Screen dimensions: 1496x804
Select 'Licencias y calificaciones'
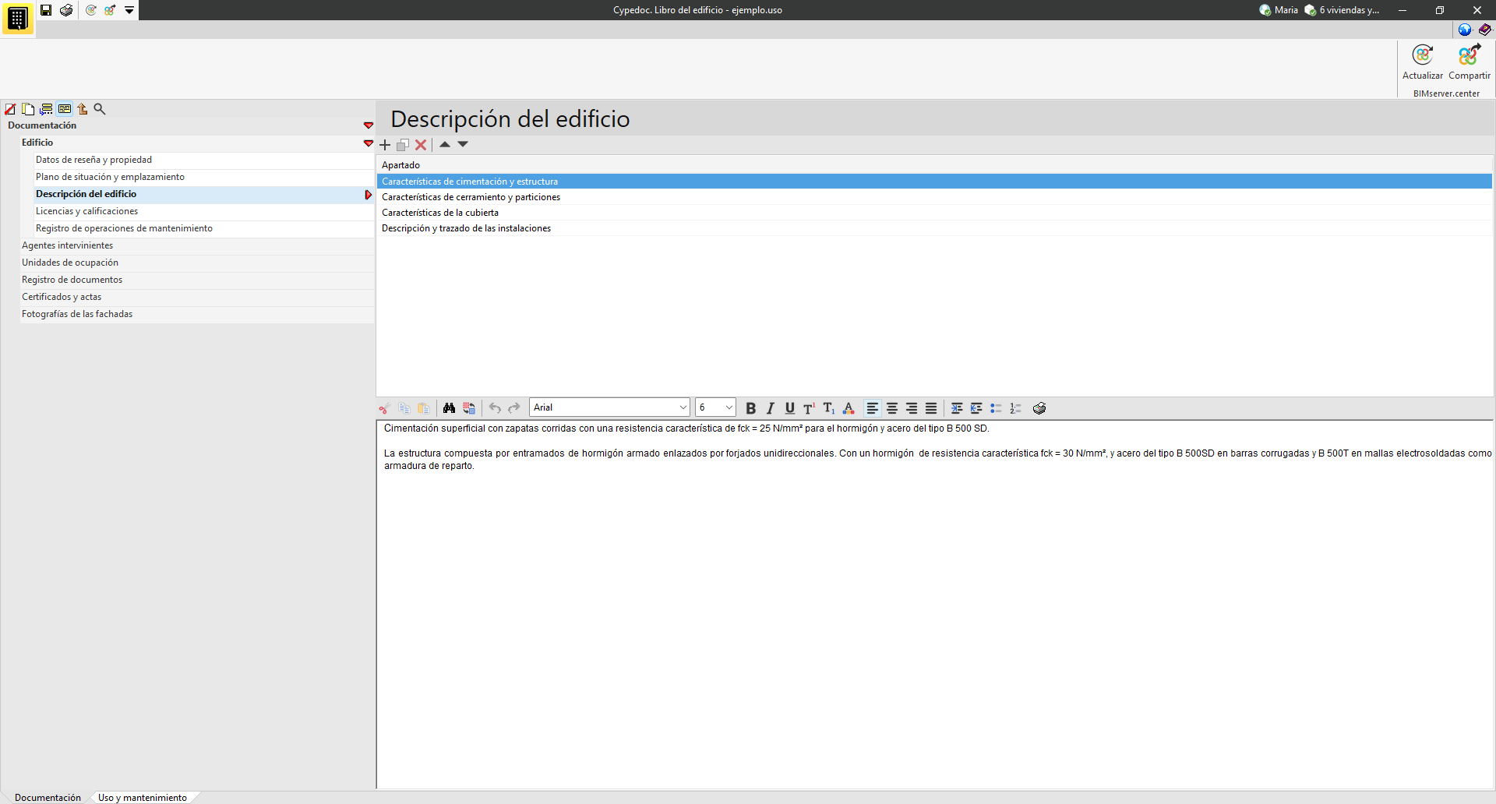tap(204, 211)
